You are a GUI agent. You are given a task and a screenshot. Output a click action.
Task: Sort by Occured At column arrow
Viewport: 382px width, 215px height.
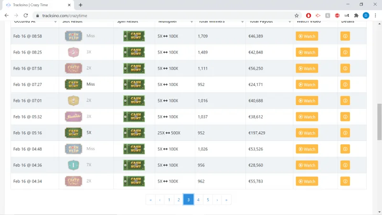coord(55,21)
